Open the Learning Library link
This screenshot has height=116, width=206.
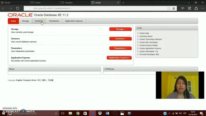pos(146,36)
